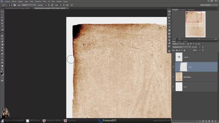The height and width of the screenshot is (123, 219).
Task: Select the Zoom tool
Action: pos(2,69)
